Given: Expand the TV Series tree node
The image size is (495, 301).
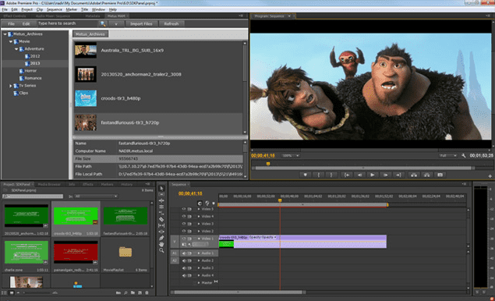Looking at the screenshot, I should (x=11, y=86).
